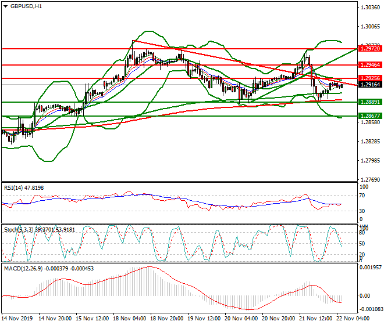
Task: Select the 14 Nov 2019 time label
Action: [17, 319]
